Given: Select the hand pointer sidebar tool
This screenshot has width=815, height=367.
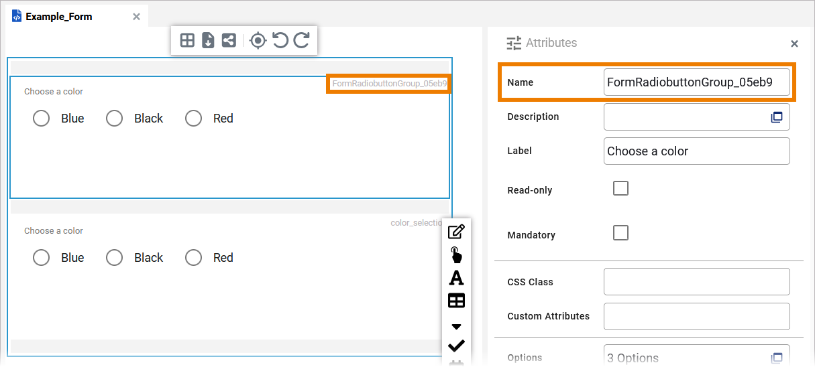Looking at the screenshot, I should pyautogui.click(x=456, y=254).
